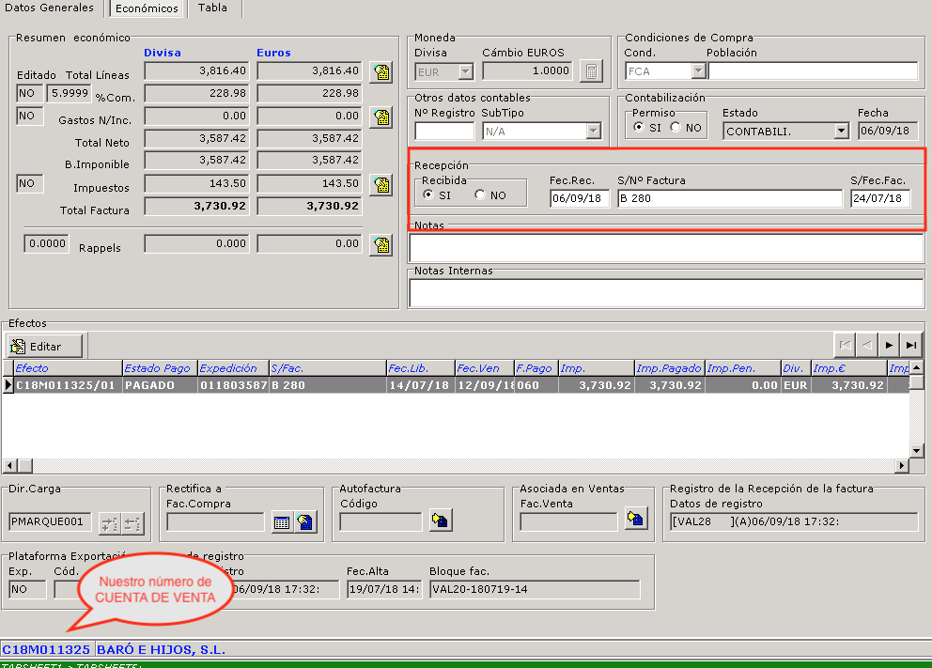Select SI radio under Permiso

pos(639,128)
